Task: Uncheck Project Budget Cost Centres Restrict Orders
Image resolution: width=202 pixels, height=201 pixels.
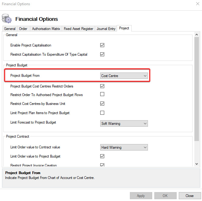Action: tap(102, 86)
